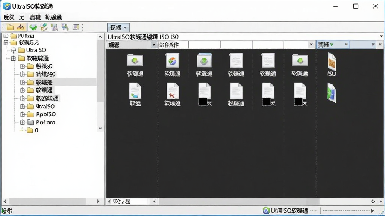The height and width of the screenshot is (216, 385).
Task: Click the UltraISO shield icon in status bar
Action: tap(266, 211)
